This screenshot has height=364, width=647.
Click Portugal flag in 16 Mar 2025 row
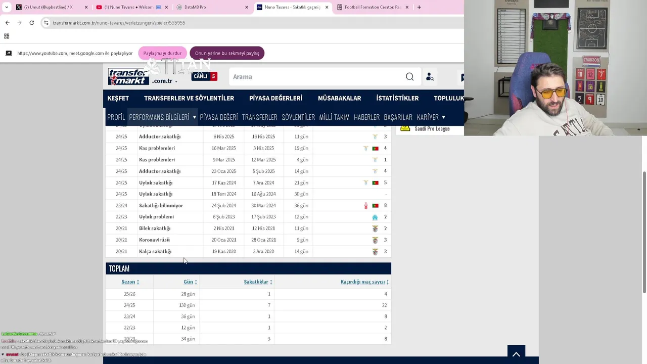(x=375, y=149)
